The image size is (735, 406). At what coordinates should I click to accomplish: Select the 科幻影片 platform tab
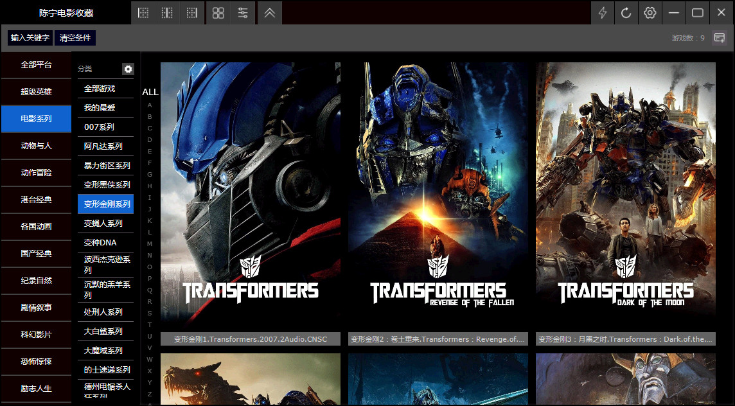click(36, 335)
